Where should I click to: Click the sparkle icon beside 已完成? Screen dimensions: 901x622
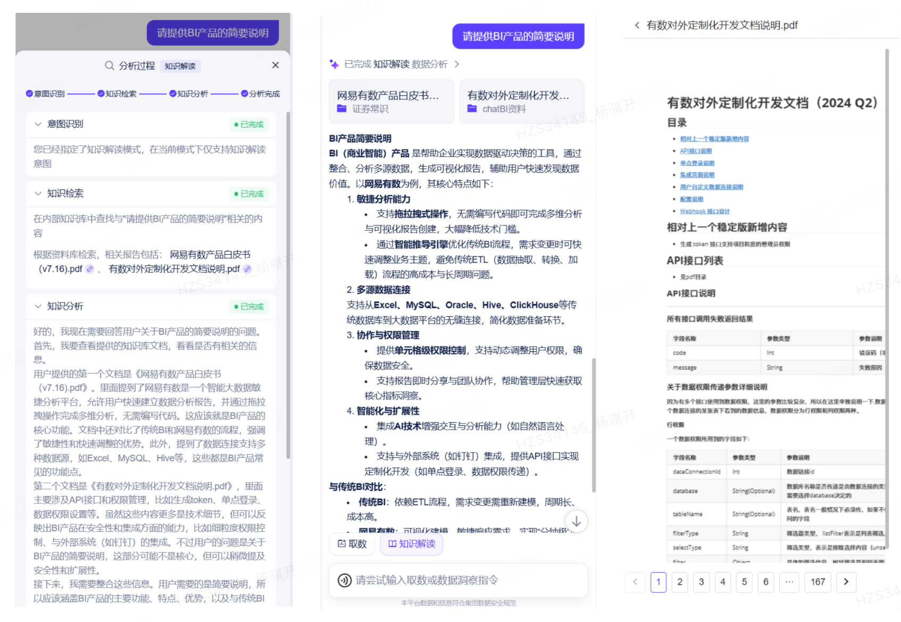point(334,64)
